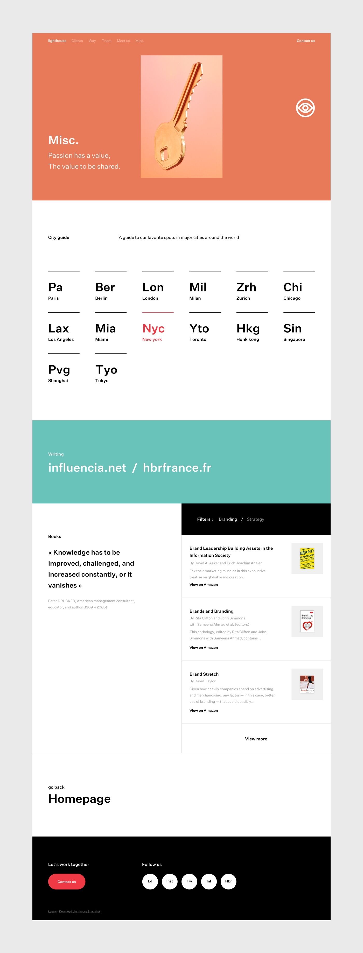Click the golden key hero image
Image resolution: width=363 pixels, height=953 pixels.
181,117
